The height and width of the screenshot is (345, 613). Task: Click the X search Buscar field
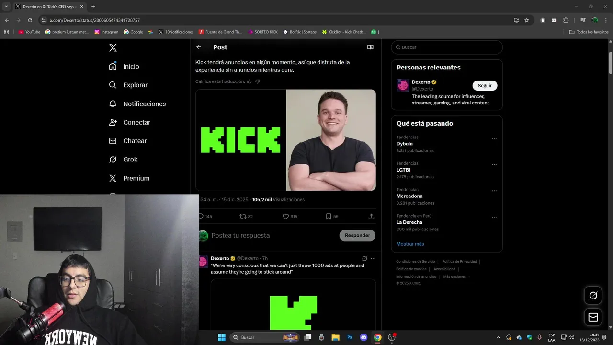tap(447, 47)
